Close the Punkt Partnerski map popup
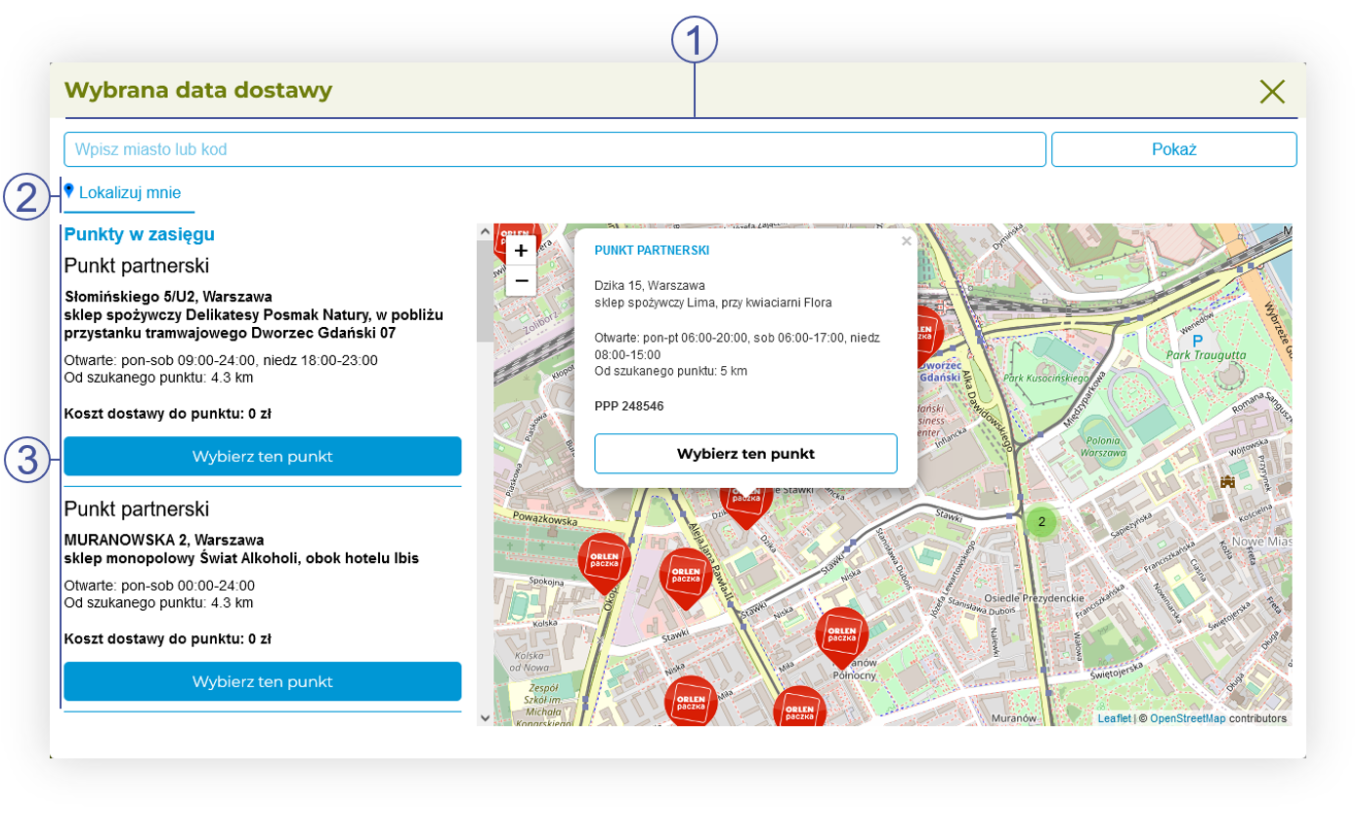 point(907,241)
